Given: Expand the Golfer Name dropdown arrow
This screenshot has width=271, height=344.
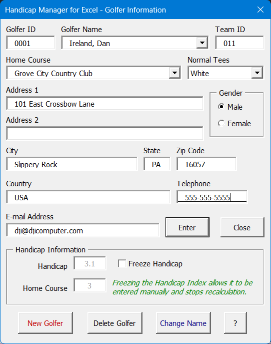Looking at the screenshot, I should coord(202,43).
